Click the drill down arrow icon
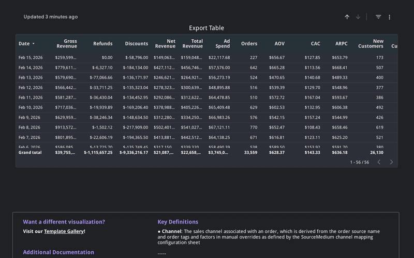The image size is (414, 258). coord(358,17)
